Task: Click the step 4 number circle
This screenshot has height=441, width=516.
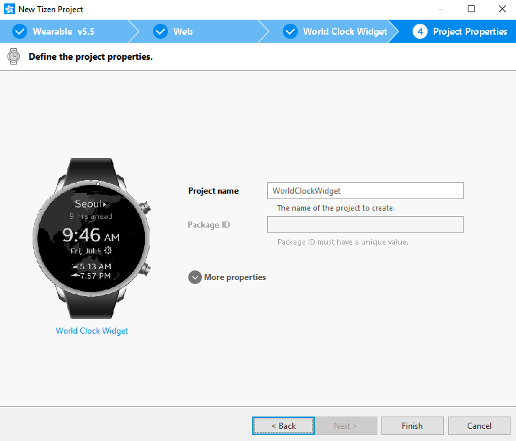Action: pyautogui.click(x=419, y=31)
